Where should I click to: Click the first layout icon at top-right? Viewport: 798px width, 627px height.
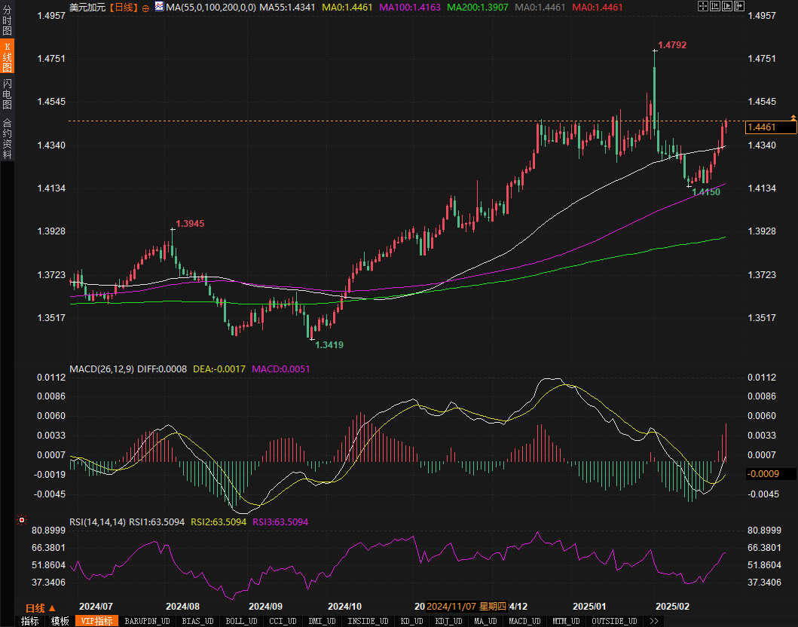(702, 7)
